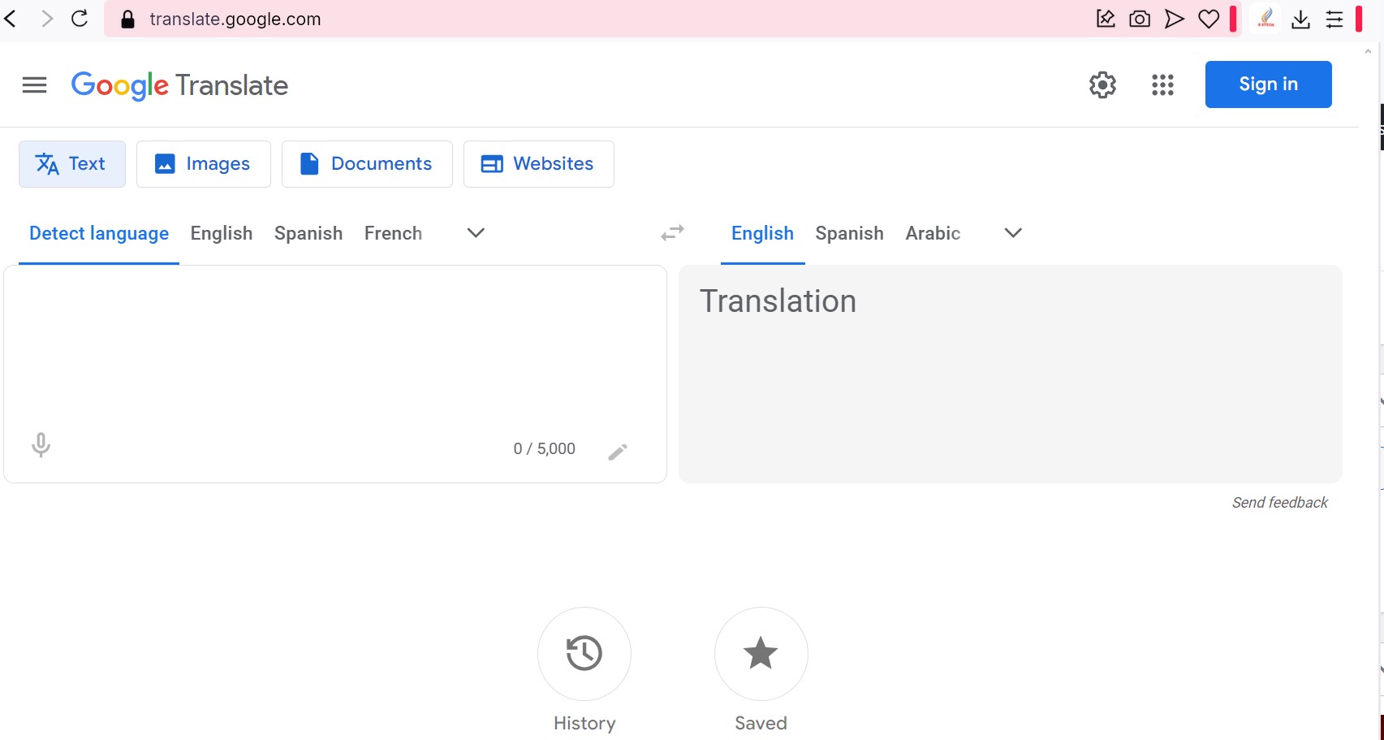Open the browser extension icon
Screen dimensions: 1384x740
pyautogui.click(x=1265, y=19)
